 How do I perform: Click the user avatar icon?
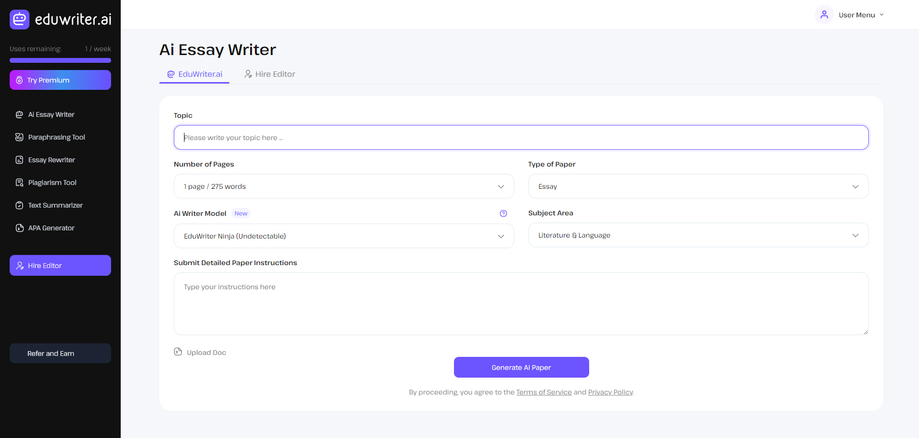tap(824, 14)
